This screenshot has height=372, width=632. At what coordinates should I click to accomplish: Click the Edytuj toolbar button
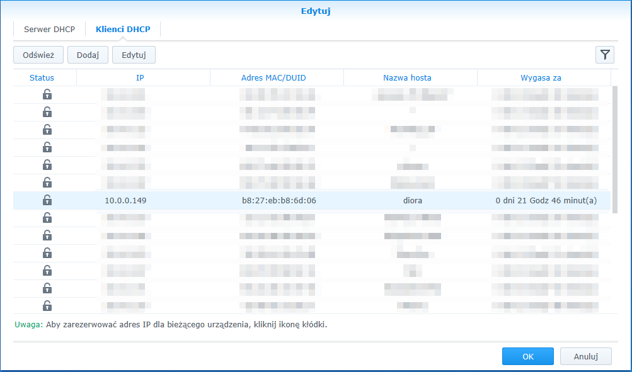click(134, 55)
